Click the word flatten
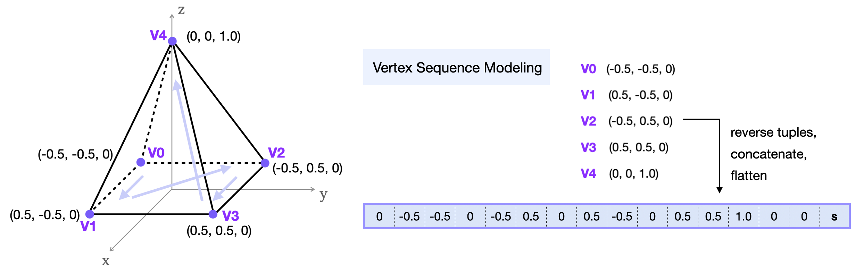This screenshot has height=274, width=864. pos(748,176)
